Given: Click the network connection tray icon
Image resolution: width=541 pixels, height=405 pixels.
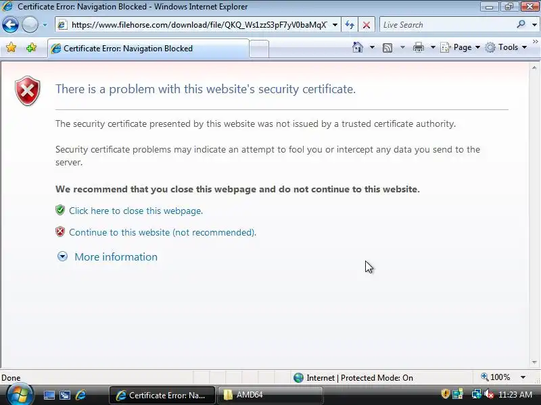Looking at the screenshot, I should tap(477, 394).
